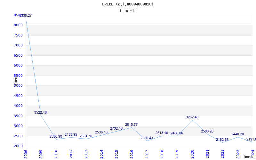Select the data label 2433.95
Screen dimensions: 256x160
click(71, 134)
